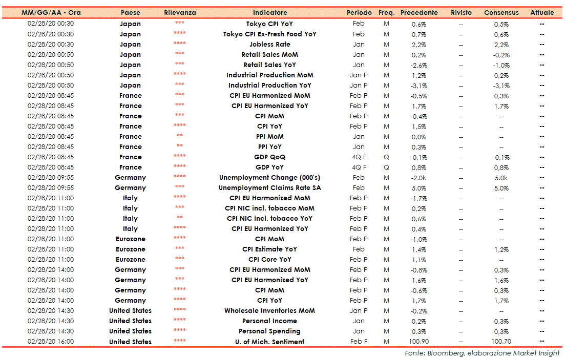
Task: Select the Wholesale Inventories MoM indicator
Action: click(x=270, y=311)
